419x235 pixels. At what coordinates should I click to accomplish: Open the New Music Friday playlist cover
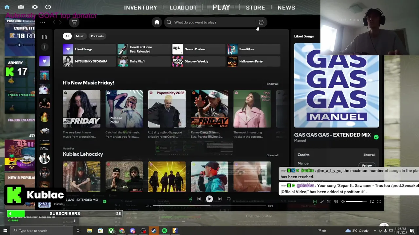coord(82,109)
